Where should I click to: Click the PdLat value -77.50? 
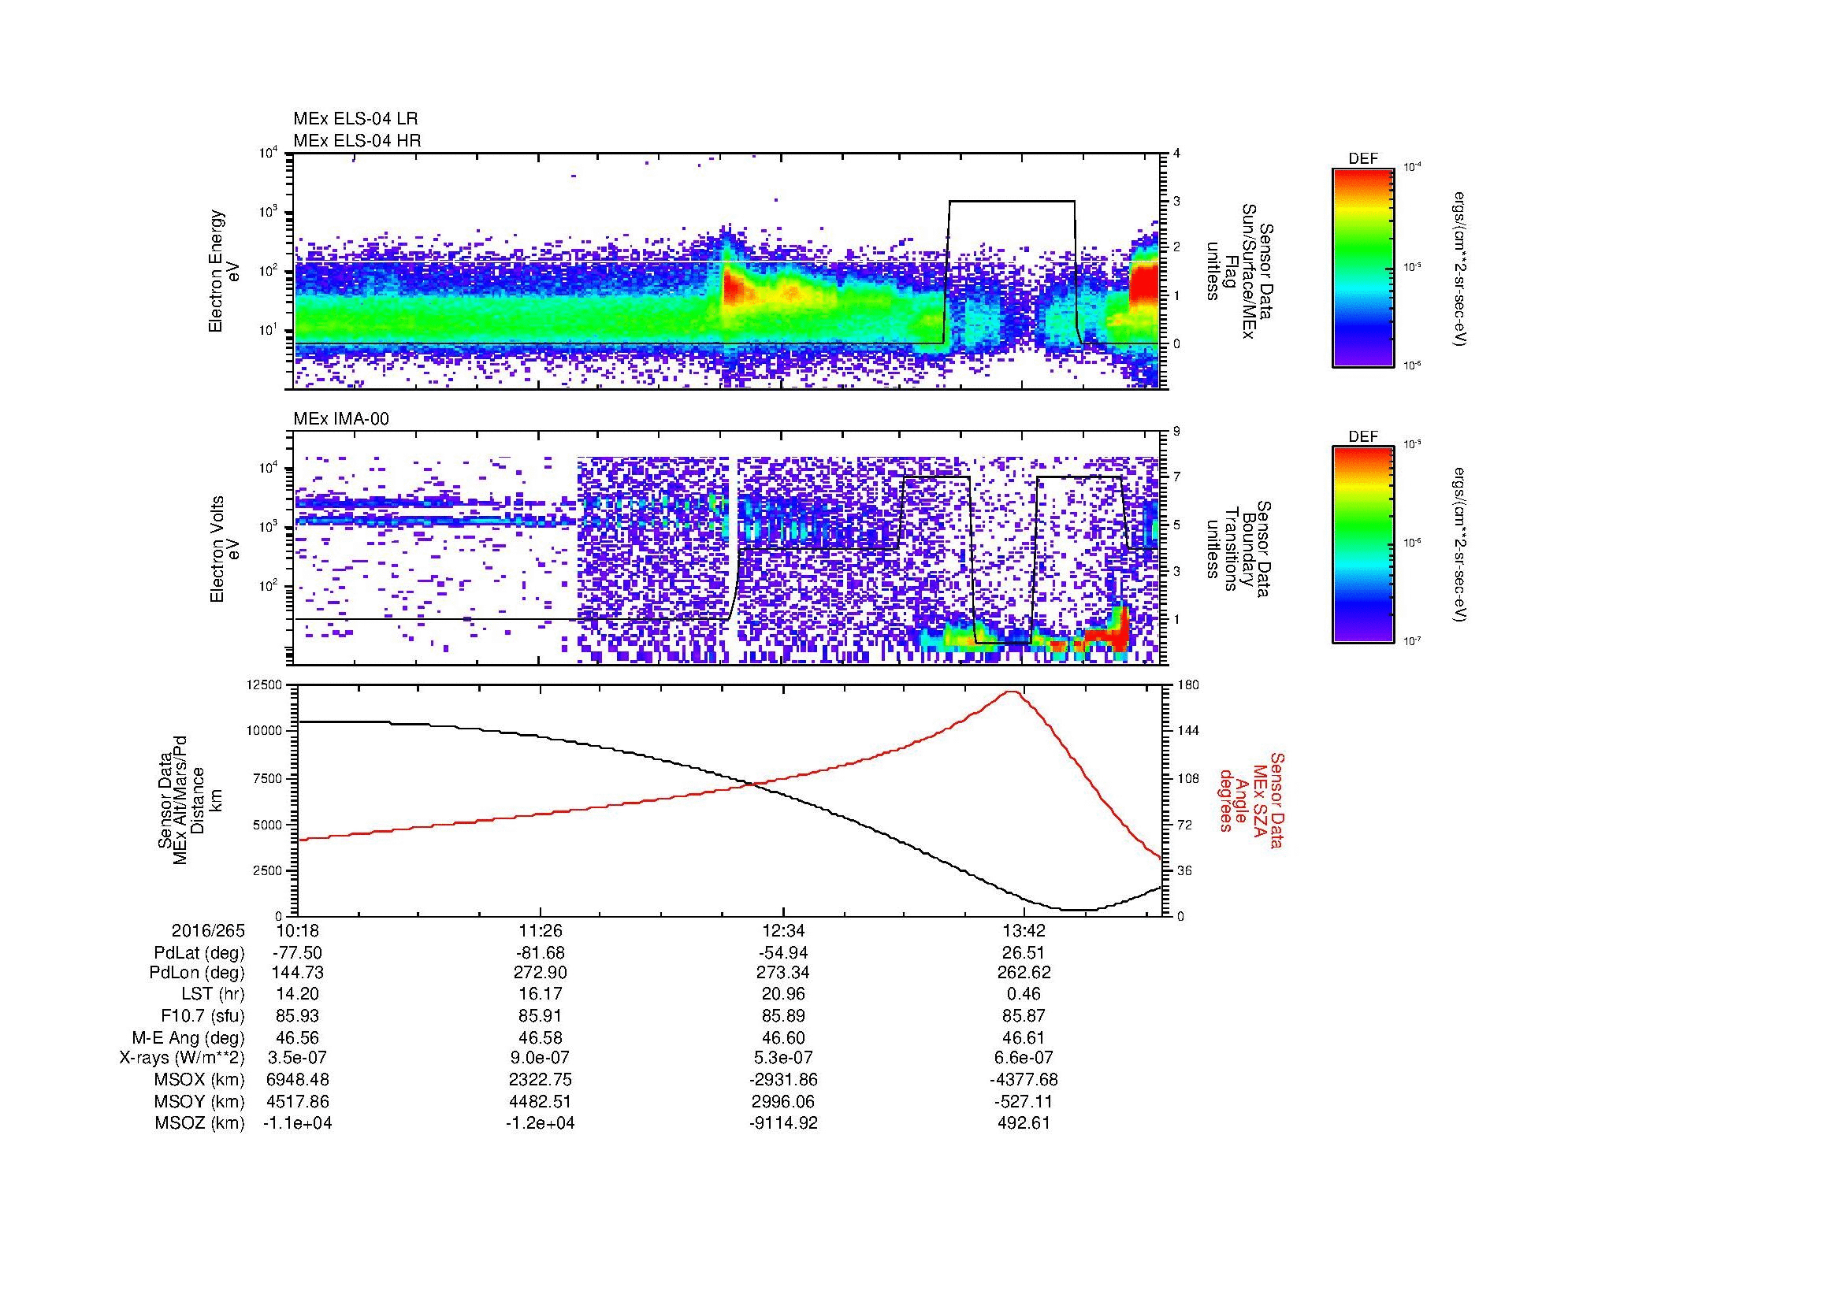pyautogui.click(x=297, y=953)
